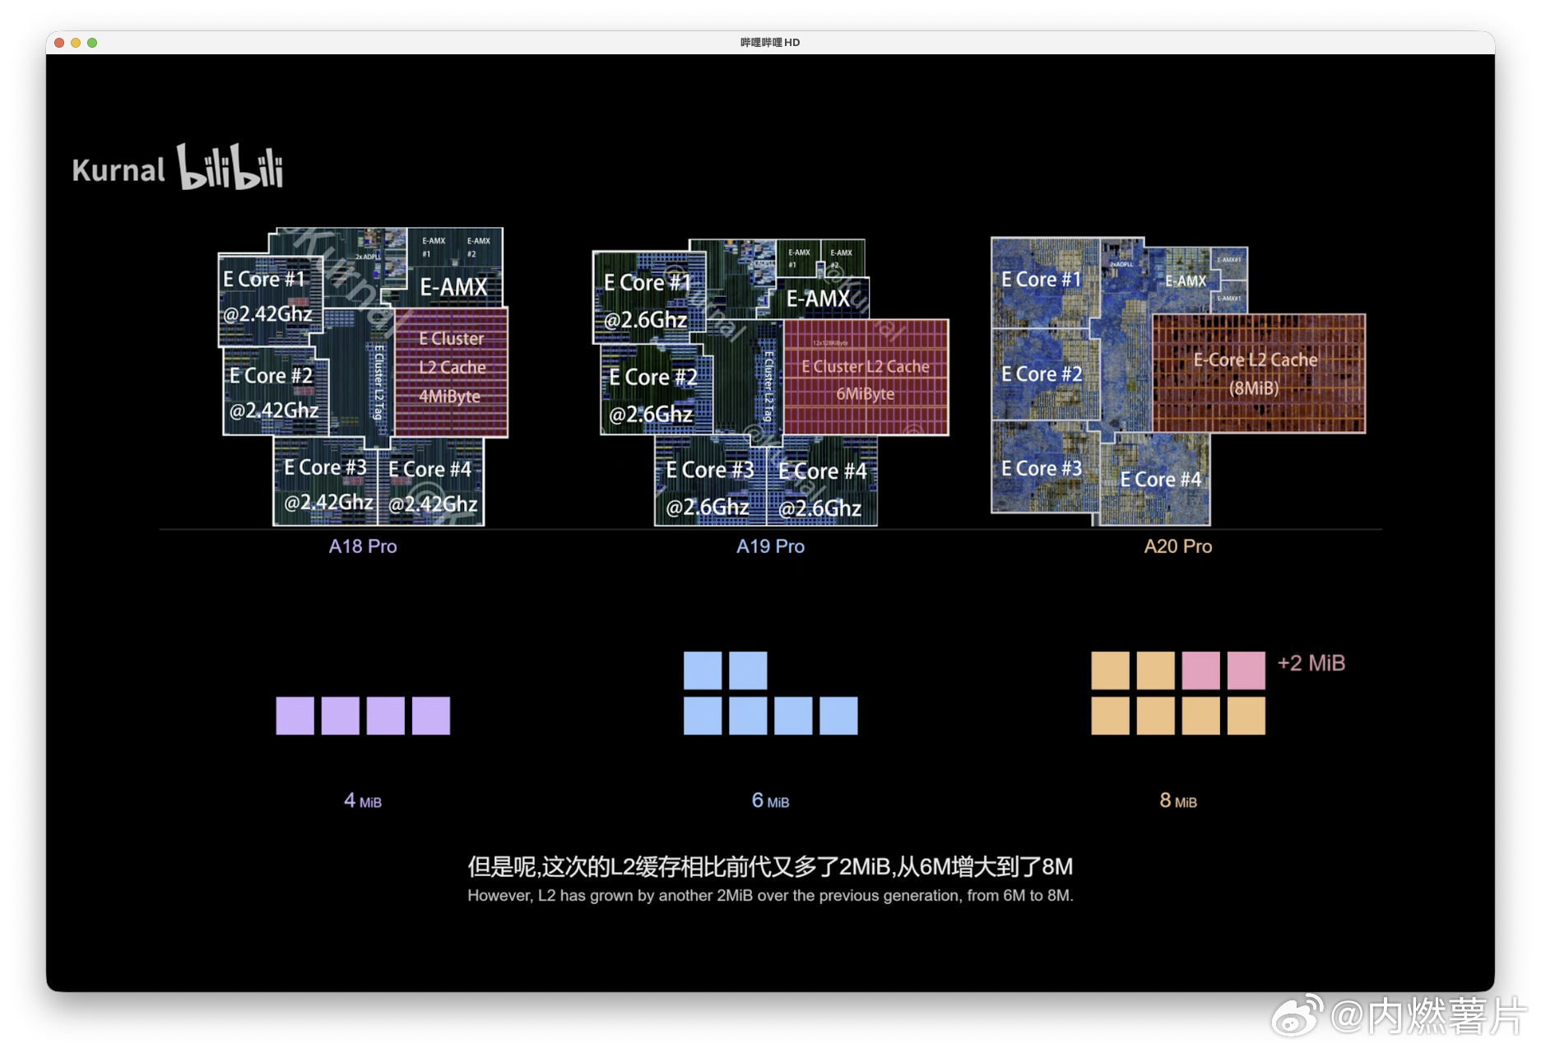Click the bilibili logo in the video
This screenshot has height=1053, width=1541.
(230, 167)
